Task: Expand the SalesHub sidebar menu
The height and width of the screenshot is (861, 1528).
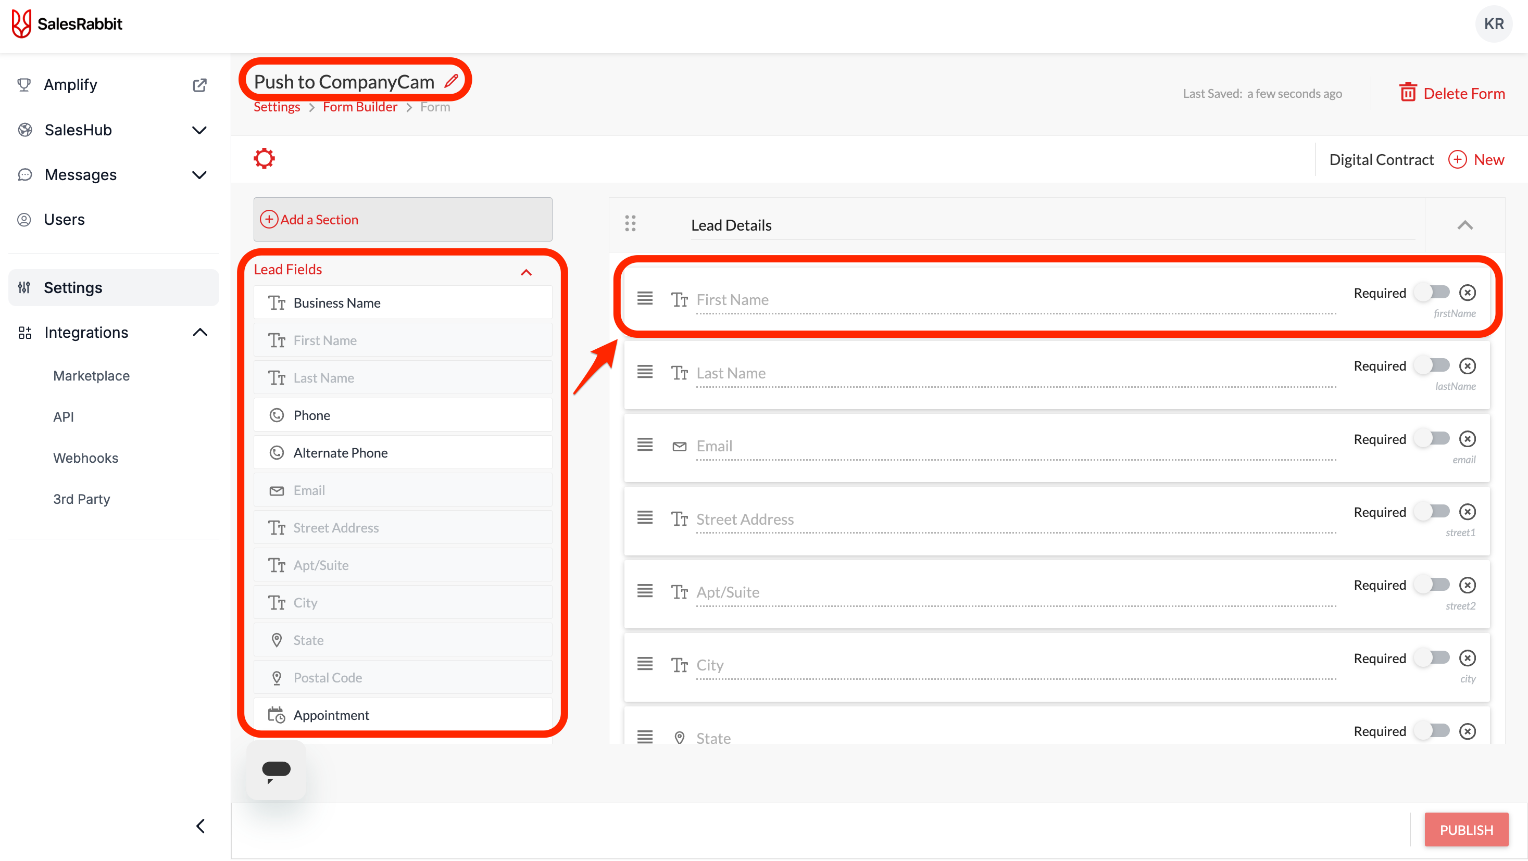Action: coord(200,130)
